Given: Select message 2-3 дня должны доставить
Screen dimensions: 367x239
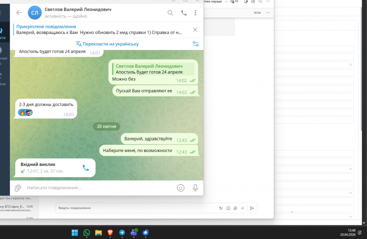Looking at the screenshot, I should coord(46,105).
